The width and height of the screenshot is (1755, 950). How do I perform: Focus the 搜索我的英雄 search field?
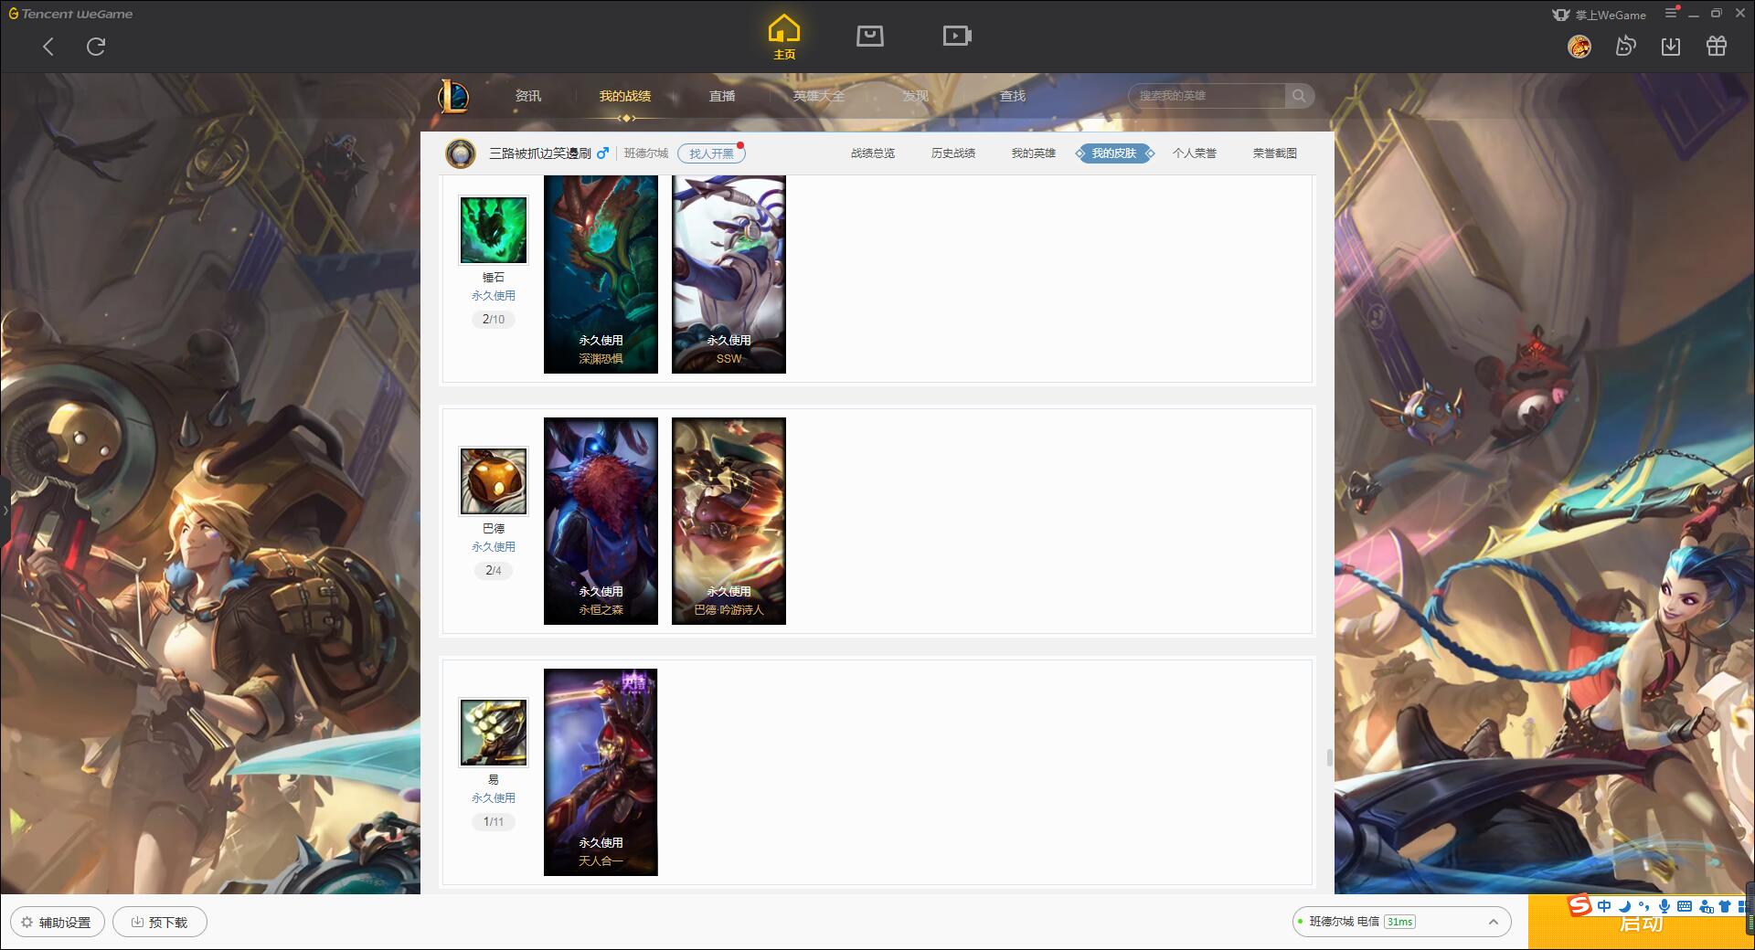click(1207, 96)
